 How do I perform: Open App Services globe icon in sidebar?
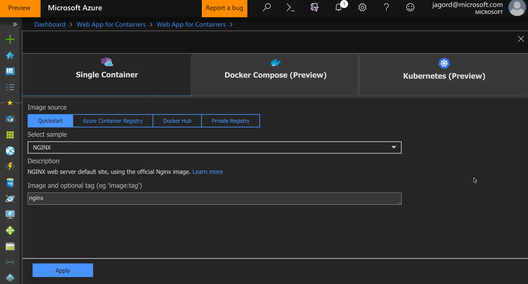click(x=10, y=151)
